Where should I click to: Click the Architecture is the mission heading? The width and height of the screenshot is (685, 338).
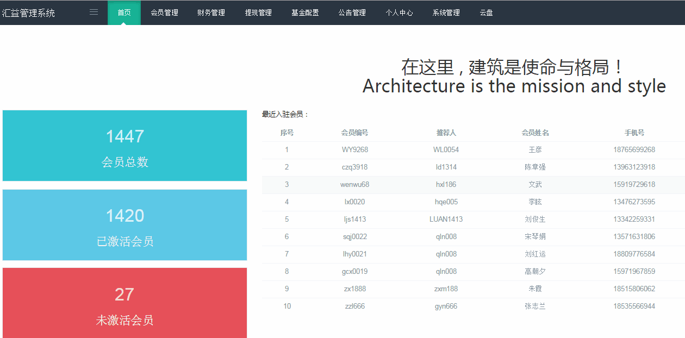tap(514, 86)
